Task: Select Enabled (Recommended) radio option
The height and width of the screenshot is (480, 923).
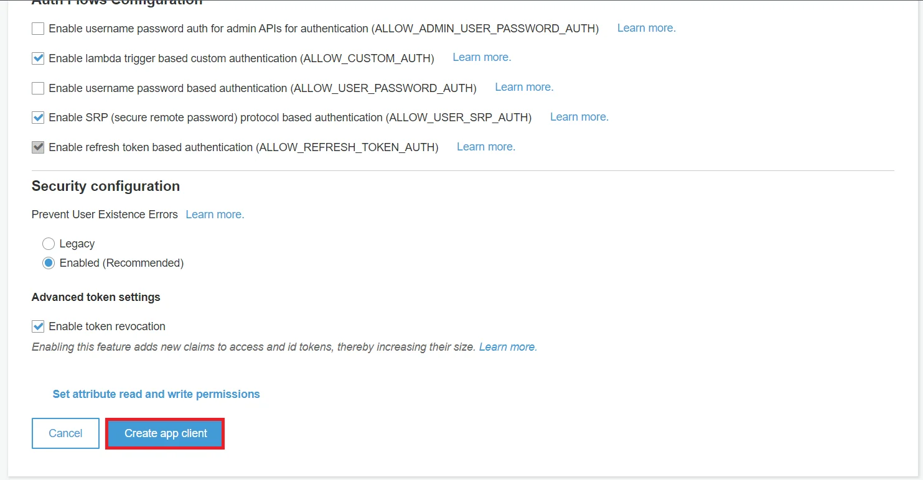Action: (x=49, y=263)
